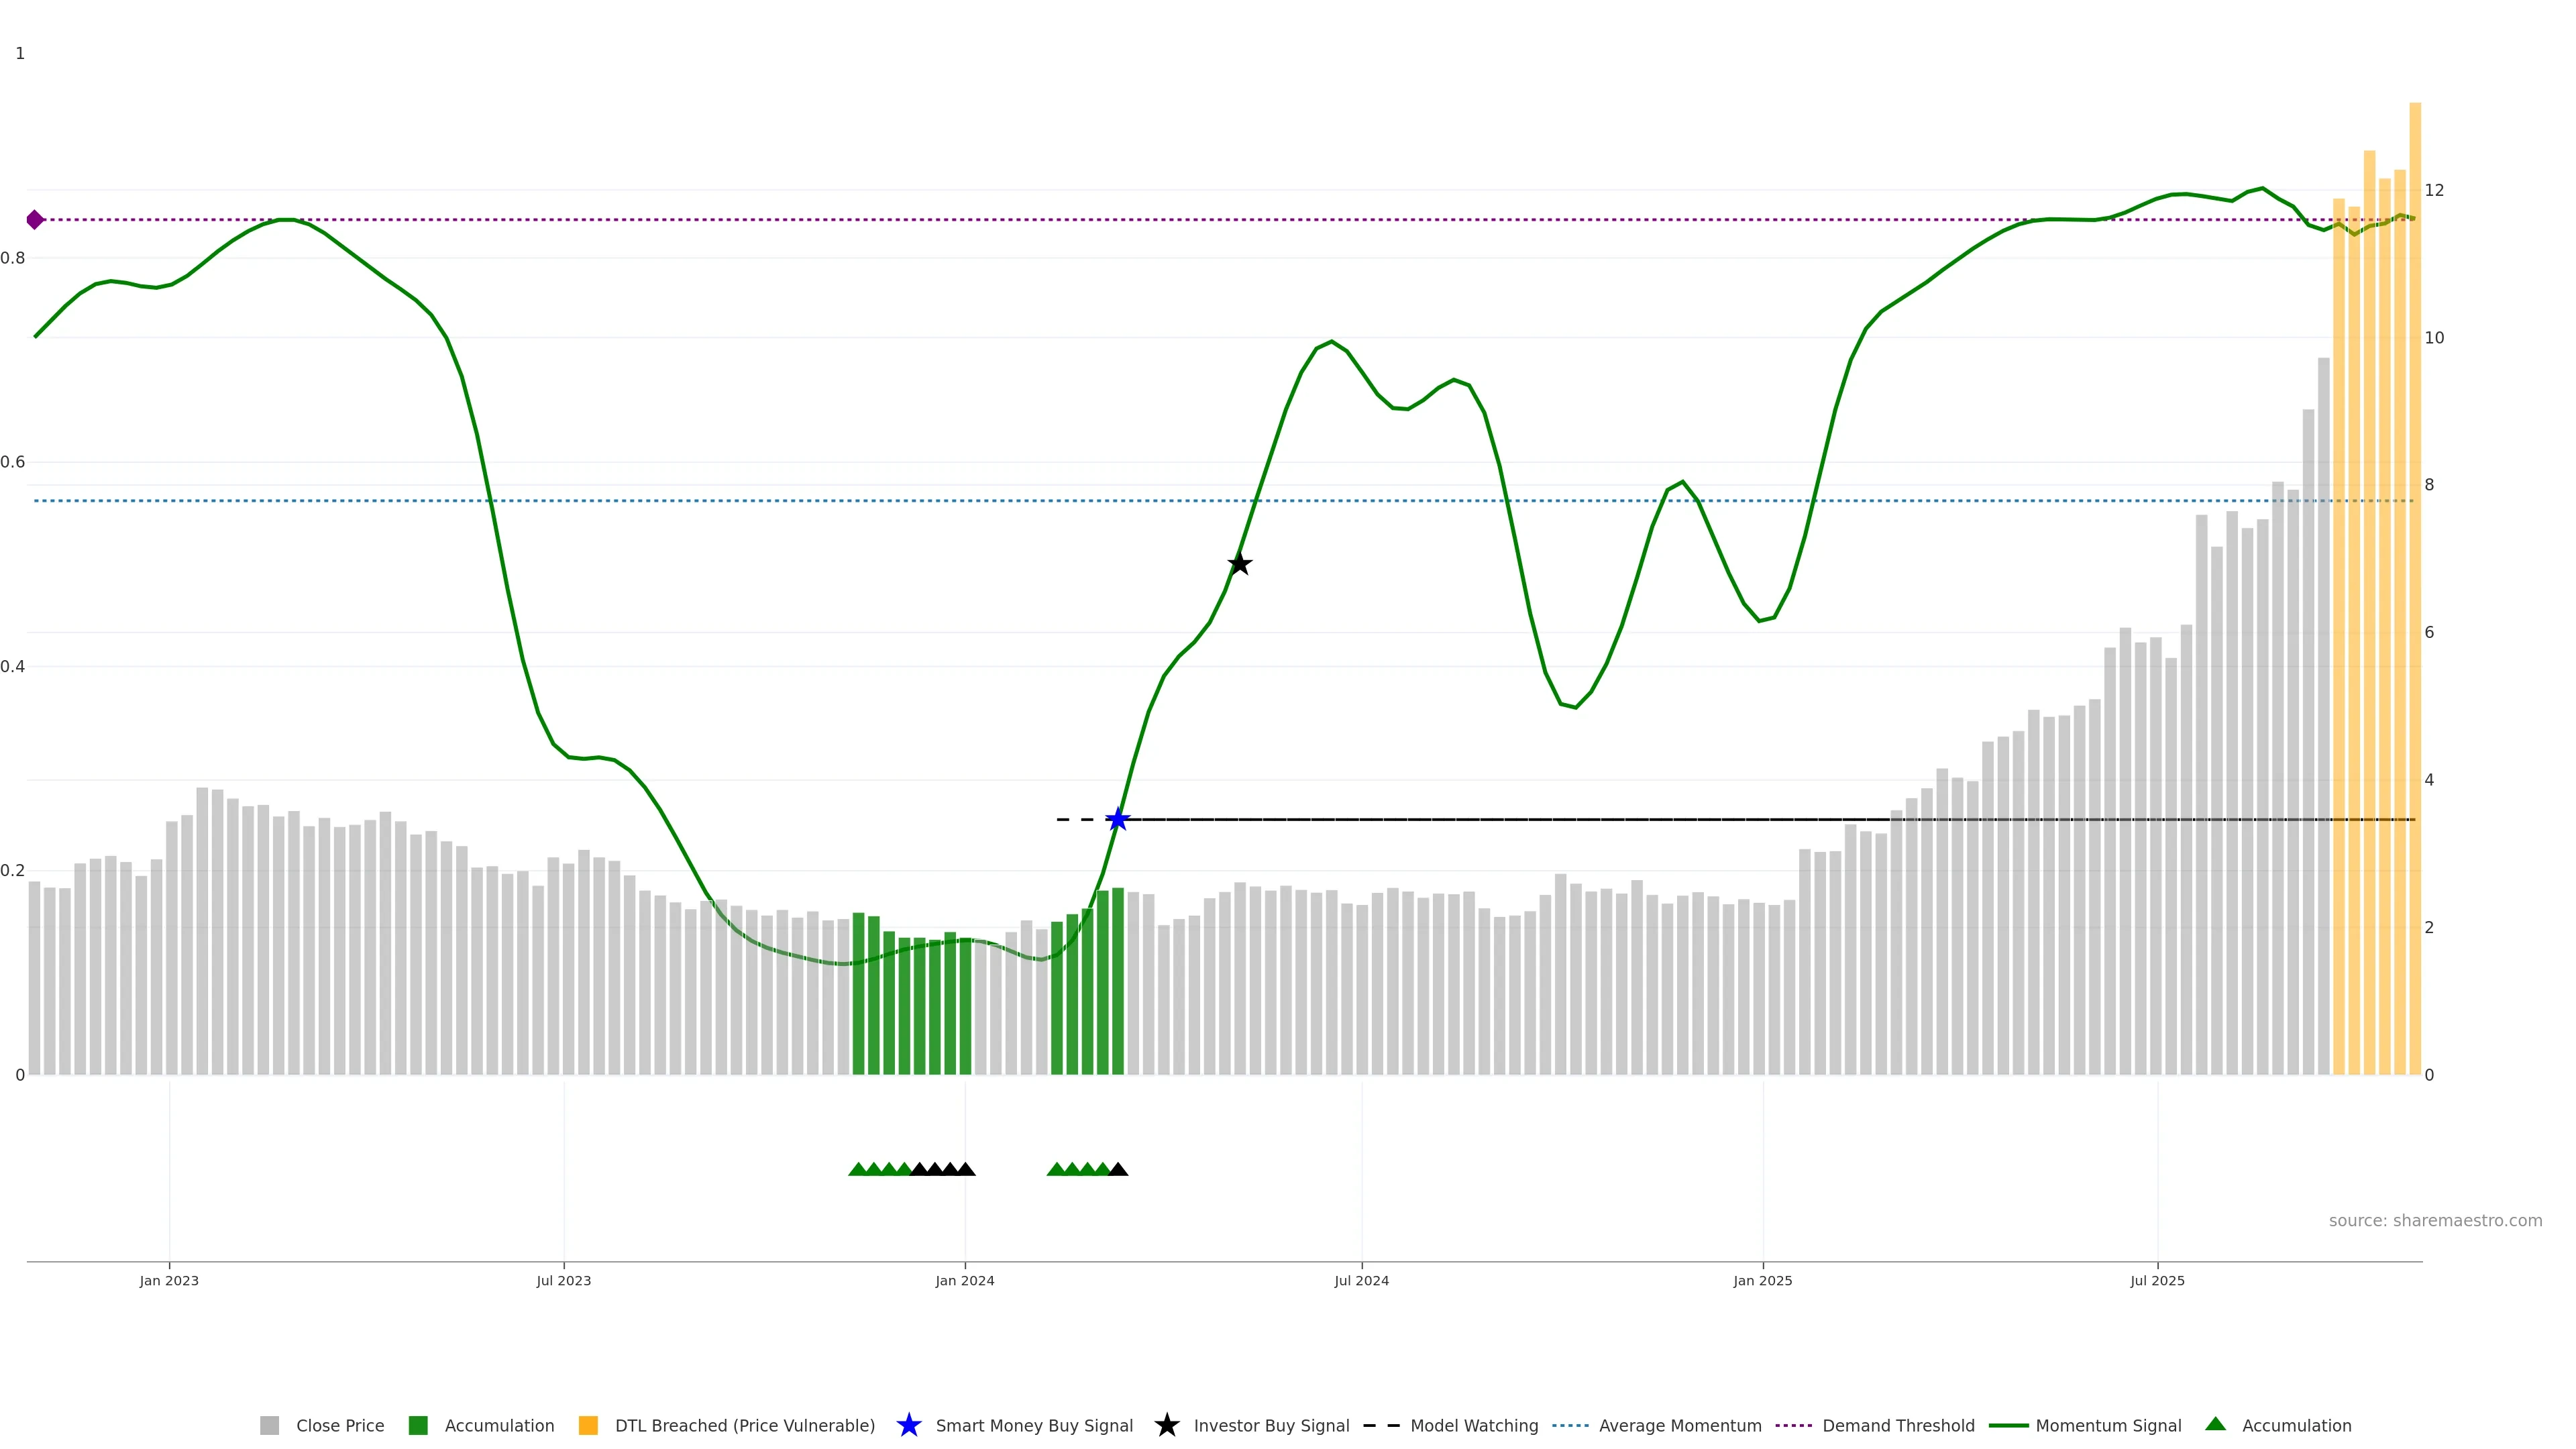Click the gray Close Price legend square
Viewport: 2576px width, 1449px height.
[x=270, y=1426]
